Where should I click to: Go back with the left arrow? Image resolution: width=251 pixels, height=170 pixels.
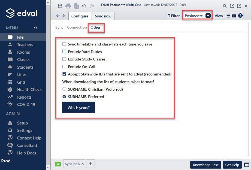coord(58,16)
